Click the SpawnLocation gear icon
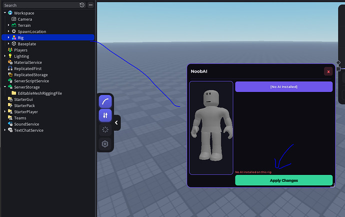Viewport: 345px width, 217px height. [x=14, y=31]
